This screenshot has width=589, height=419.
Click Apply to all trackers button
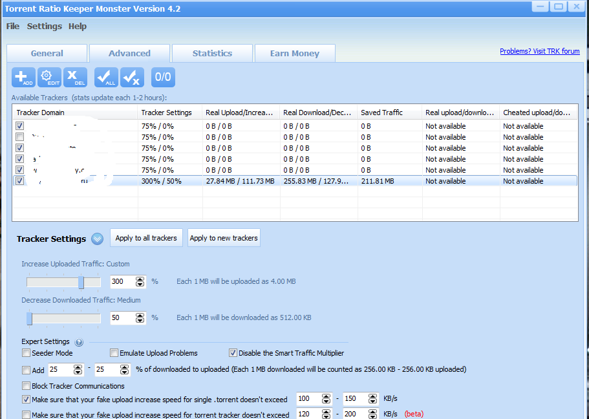146,238
